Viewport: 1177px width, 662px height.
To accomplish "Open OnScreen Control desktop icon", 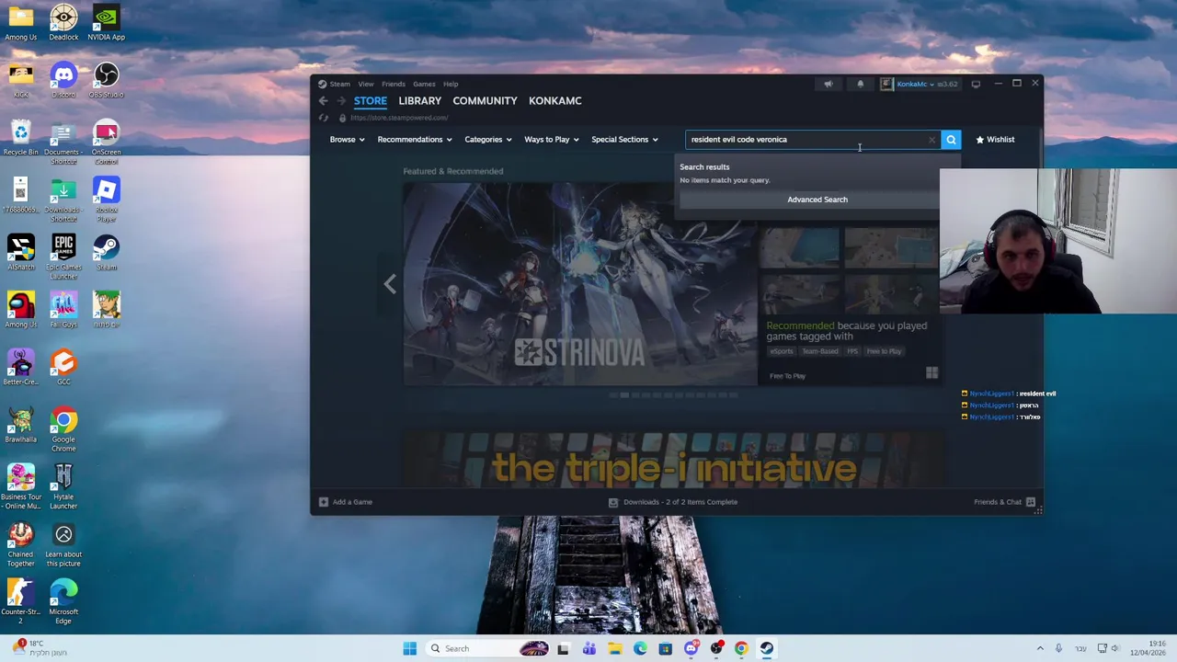I will (x=107, y=143).
